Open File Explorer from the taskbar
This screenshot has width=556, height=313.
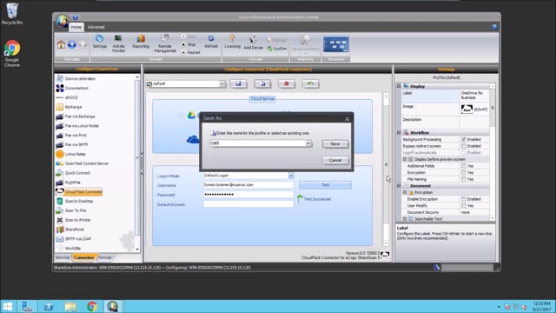coord(70,306)
